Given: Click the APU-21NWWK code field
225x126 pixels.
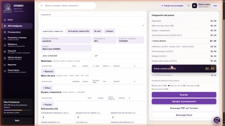Looking at the screenshot, I should pyautogui.click(x=66, y=56).
